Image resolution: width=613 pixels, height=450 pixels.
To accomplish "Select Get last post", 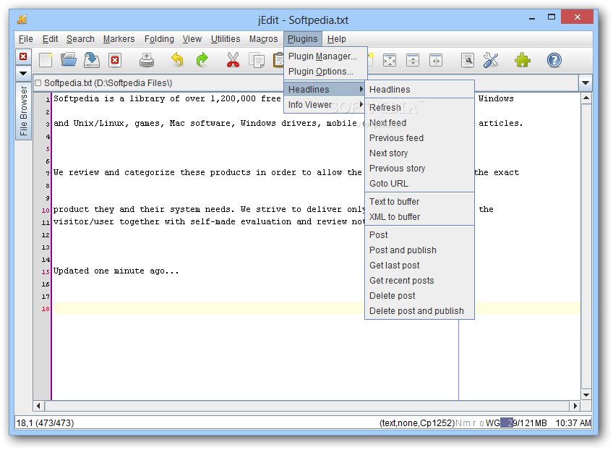I will pos(419,266).
